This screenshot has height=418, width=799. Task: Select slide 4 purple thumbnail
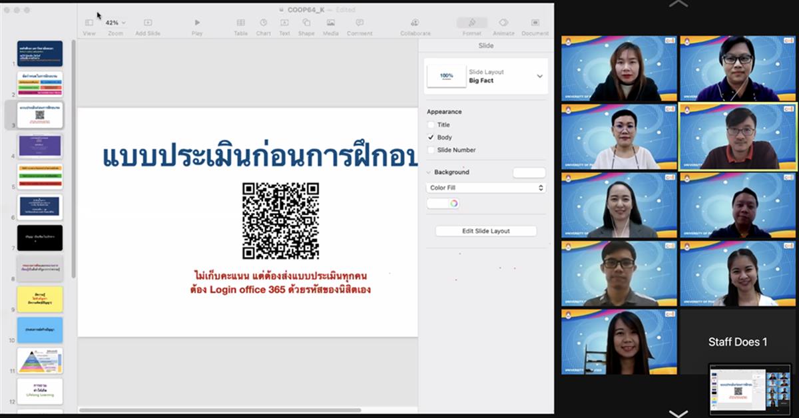(40, 146)
